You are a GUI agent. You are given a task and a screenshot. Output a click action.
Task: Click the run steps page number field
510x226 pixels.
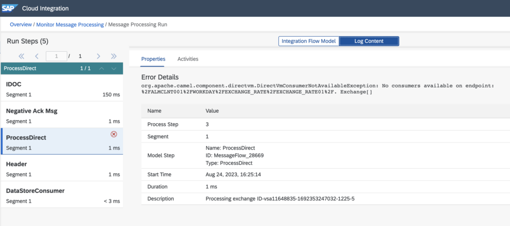point(57,56)
